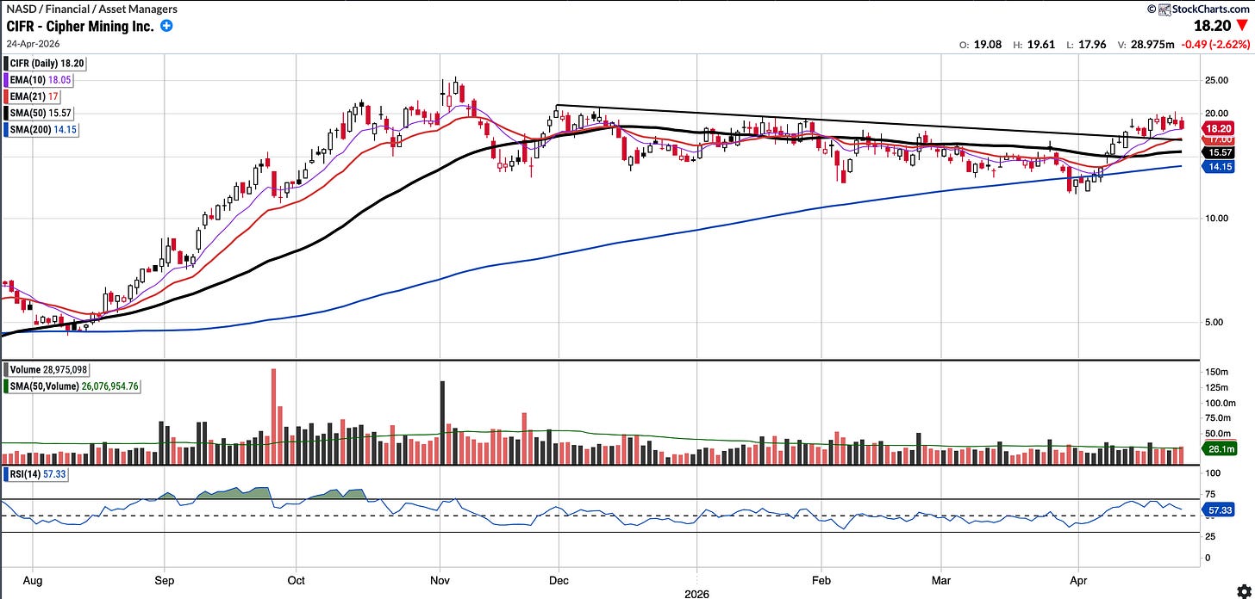Select the SMA(200) 14.15 legend entry

tap(43, 129)
